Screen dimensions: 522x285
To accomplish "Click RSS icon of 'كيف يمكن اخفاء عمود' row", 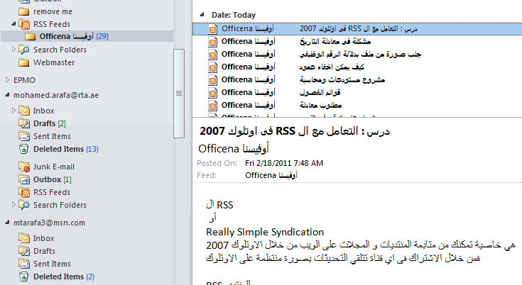I will (x=213, y=67).
